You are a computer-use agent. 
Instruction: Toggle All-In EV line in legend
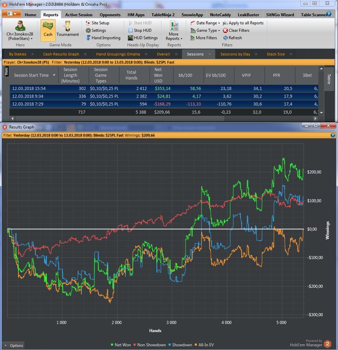204,345
